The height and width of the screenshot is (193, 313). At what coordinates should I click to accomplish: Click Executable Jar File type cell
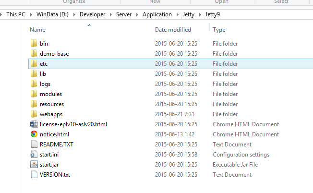(x=235, y=165)
